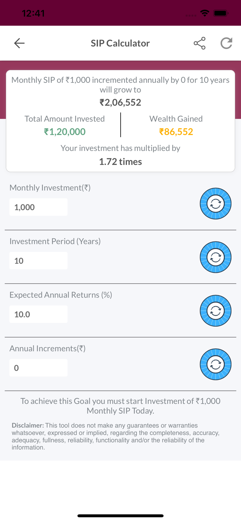Focus the Monthly Investment input field
This screenshot has height=522, width=241.
point(38,207)
